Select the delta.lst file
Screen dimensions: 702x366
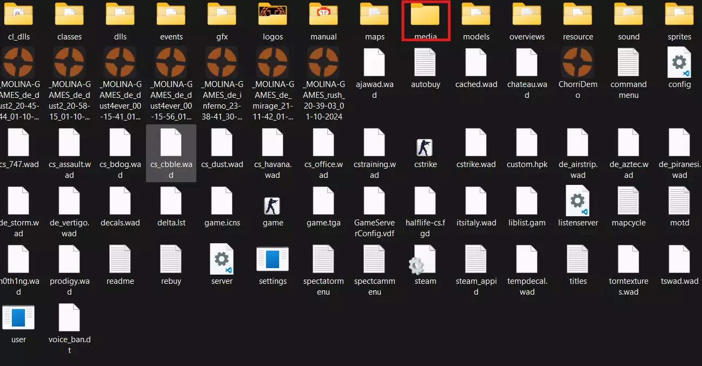tap(171, 206)
